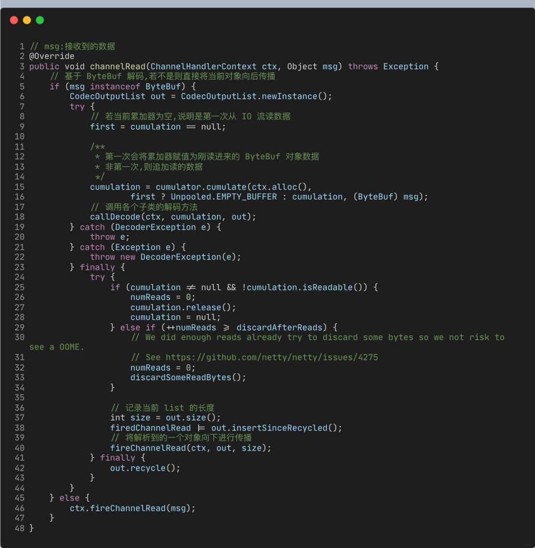Select the channelRead method name
Viewport: 535px width, 548px height.
point(117,66)
